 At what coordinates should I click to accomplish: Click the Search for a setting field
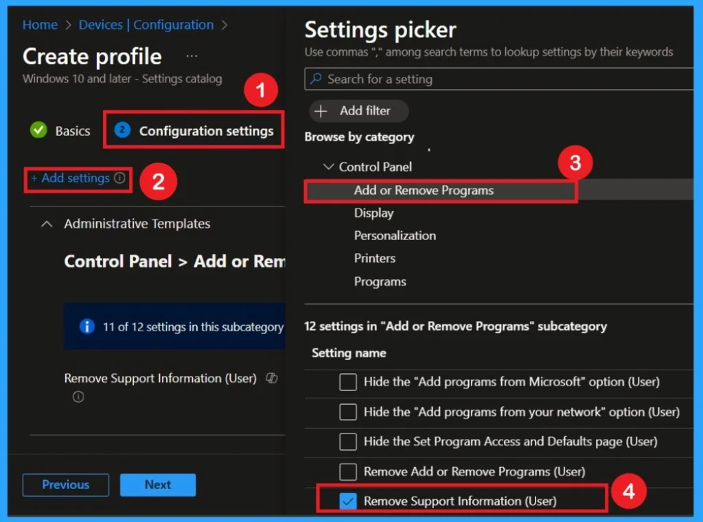[x=412, y=79]
